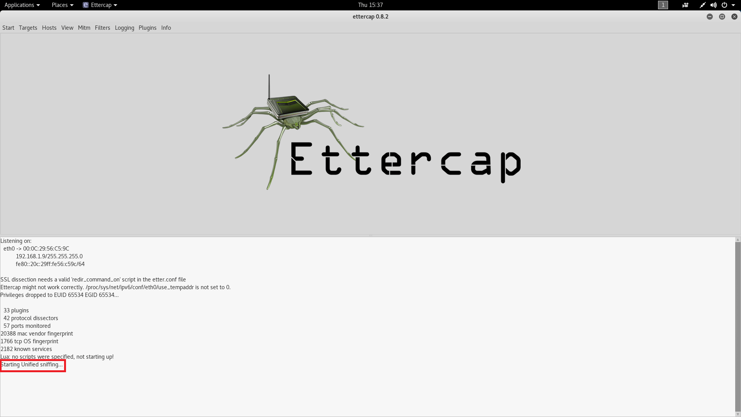Viewport: 741px width, 417px height.
Task: Click the '33 plugins' log line
Action: point(16,310)
